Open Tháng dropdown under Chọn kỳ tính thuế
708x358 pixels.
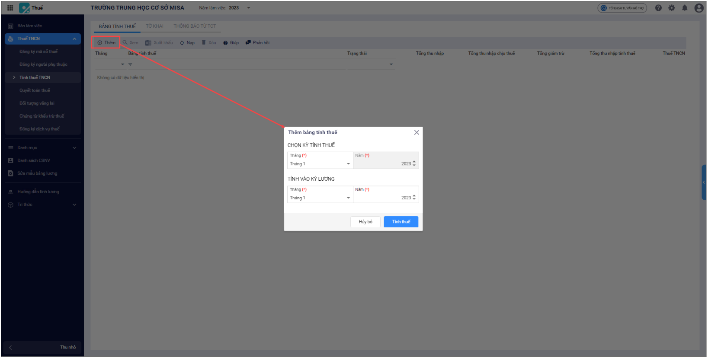pos(320,160)
